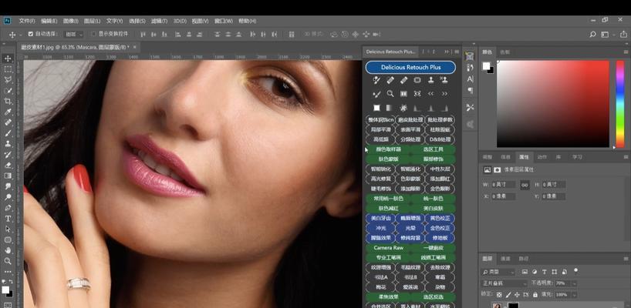Click the stamp icon in Delicious Retouch panel

click(430, 80)
